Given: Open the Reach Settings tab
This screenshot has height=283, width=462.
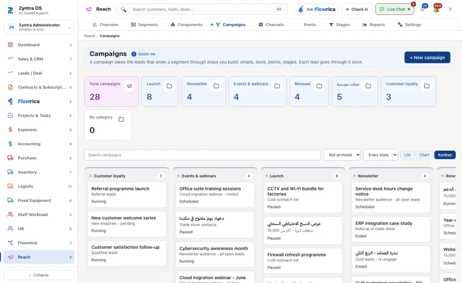Looking at the screenshot, I should (x=410, y=25).
